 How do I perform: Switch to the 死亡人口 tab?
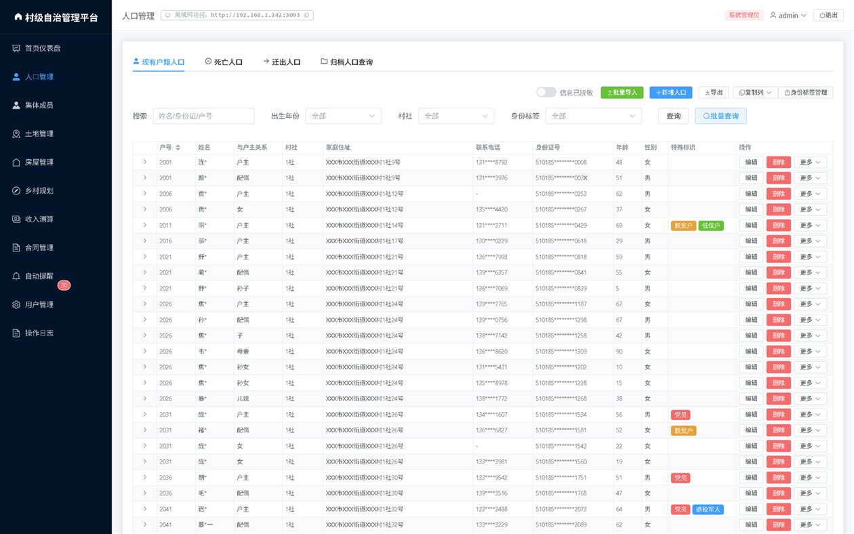[x=224, y=62]
